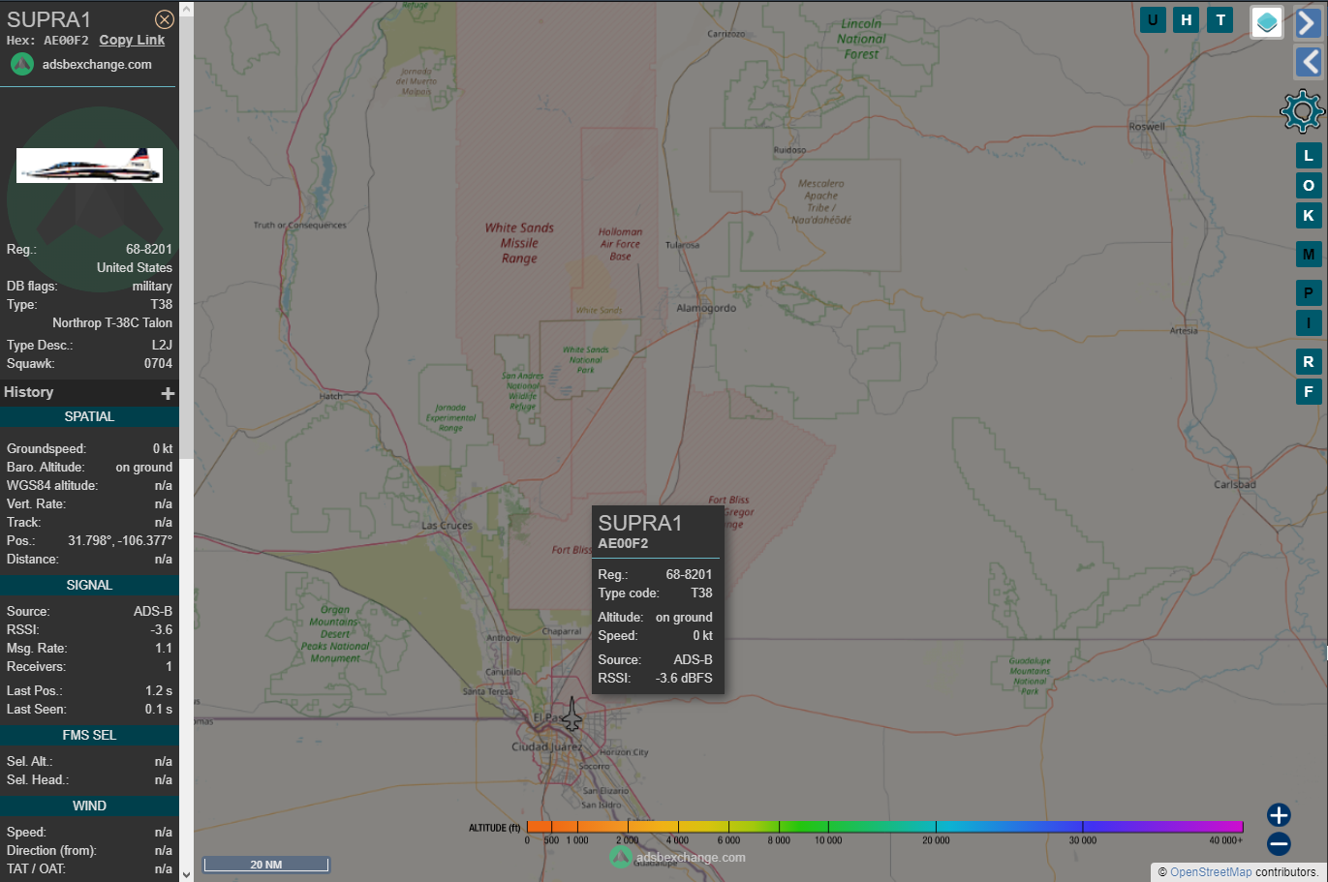The width and height of the screenshot is (1328, 882).
Task: Toggle the U button on map toolbar
Action: pyautogui.click(x=1153, y=19)
